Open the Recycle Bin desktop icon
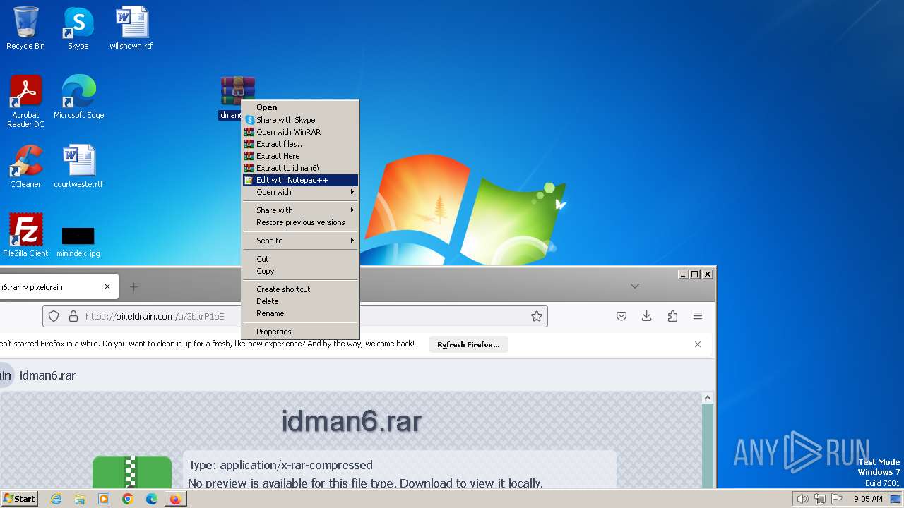 pos(25,28)
